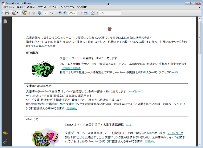Viewport: 203px width, 148px height.
Task: Click the fit one full page icon
Action: pyautogui.click(x=93, y=13)
